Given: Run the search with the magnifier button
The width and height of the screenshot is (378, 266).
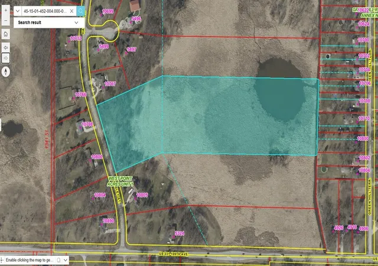Looking at the screenshot, I should (x=81, y=11).
